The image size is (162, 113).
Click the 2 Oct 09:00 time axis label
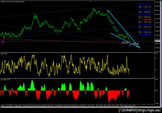[x=83, y=105]
